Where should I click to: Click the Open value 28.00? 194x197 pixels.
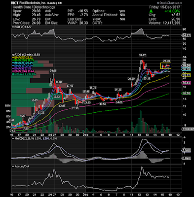click(x=36, y=11)
